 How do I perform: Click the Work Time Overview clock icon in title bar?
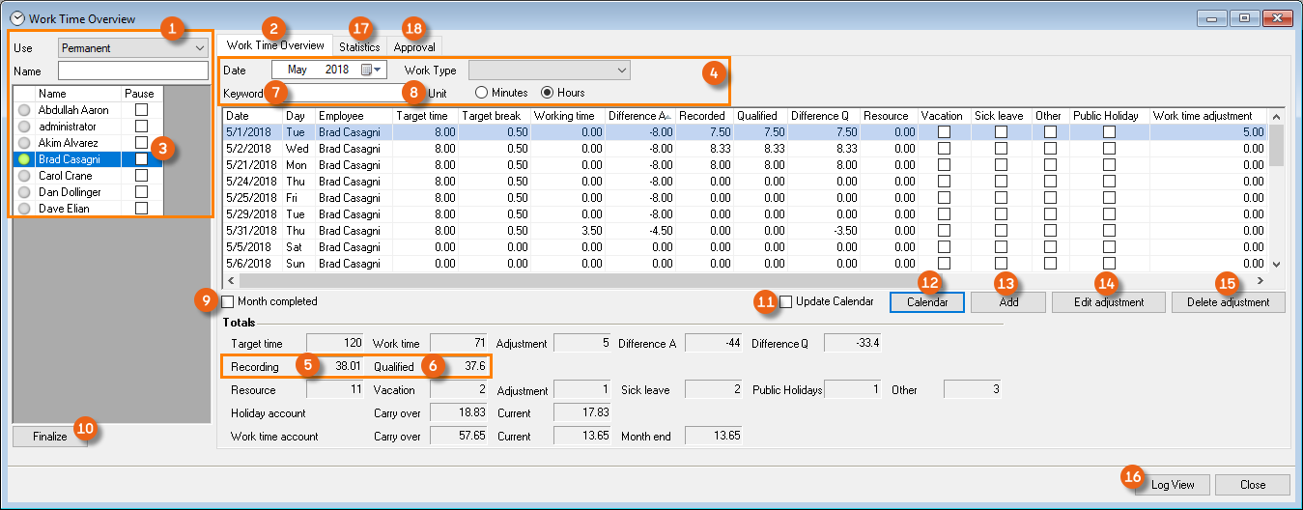tap(16, 18)
